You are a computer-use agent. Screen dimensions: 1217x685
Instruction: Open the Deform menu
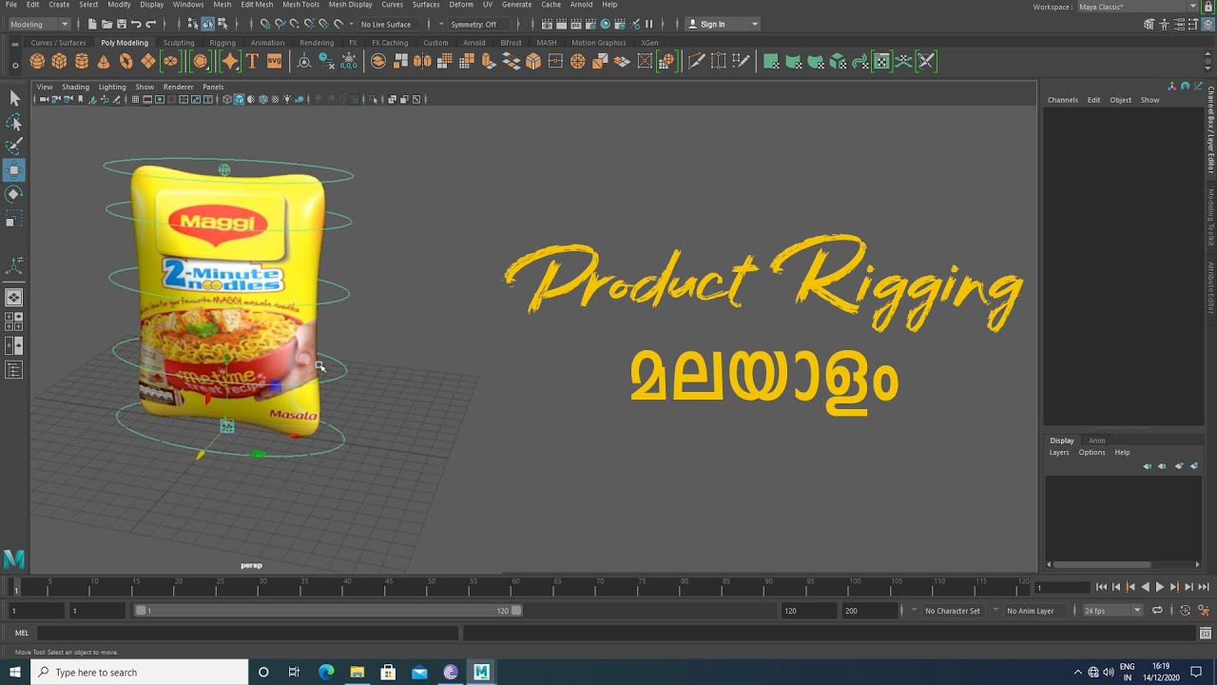pyautogui.click(x=461, y=5)
